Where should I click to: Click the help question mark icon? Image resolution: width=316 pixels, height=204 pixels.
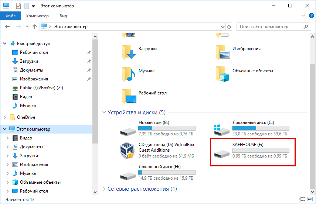tap(311, 16)
